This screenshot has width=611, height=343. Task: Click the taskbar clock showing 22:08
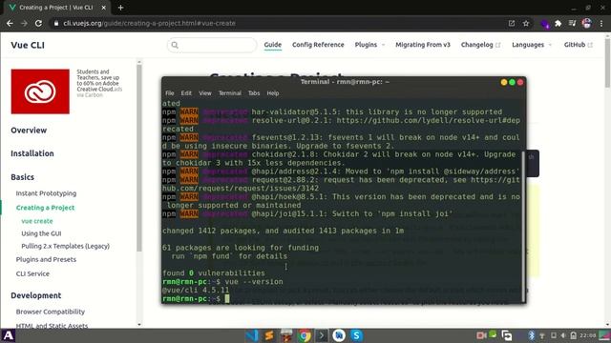click(588, 335)
